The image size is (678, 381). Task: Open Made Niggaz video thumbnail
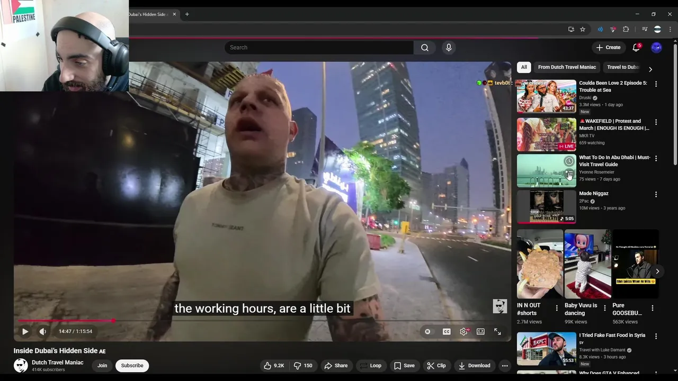tap(546, 207)
